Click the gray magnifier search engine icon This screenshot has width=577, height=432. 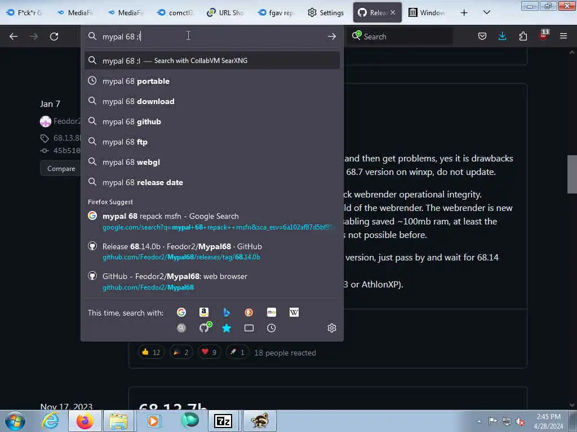tap(181, 328)
